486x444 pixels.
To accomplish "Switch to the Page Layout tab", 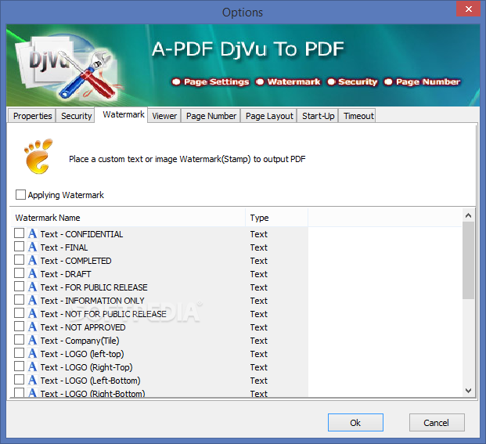I will (x=269, y=116).
